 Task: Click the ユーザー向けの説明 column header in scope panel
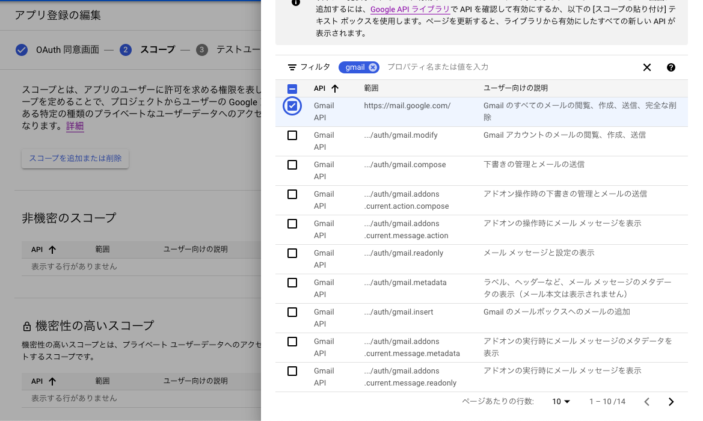515,88
